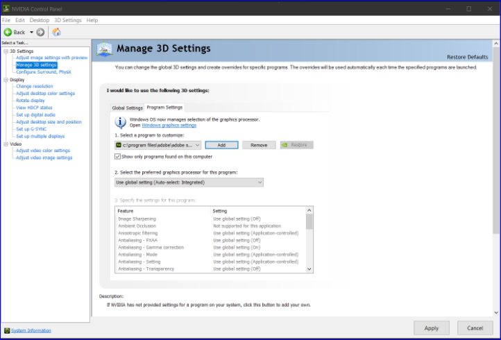Open Set up digital audio
Image resolution: width=501 pixels, height=340 pixels.
[36, 114]
